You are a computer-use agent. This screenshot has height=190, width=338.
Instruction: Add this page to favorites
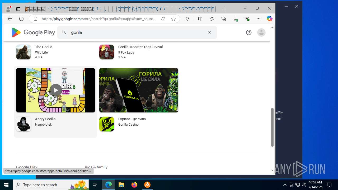(x=173, y=19)
